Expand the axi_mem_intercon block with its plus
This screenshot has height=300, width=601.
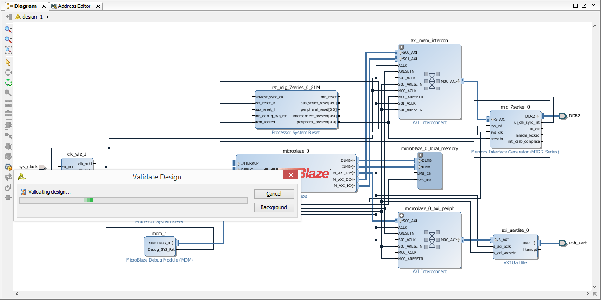[x=402, y=47]
